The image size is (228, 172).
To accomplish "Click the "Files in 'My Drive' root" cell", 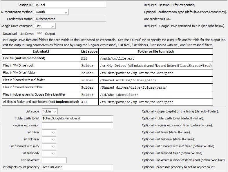I will pyautogui.click(x=41, y=66).
